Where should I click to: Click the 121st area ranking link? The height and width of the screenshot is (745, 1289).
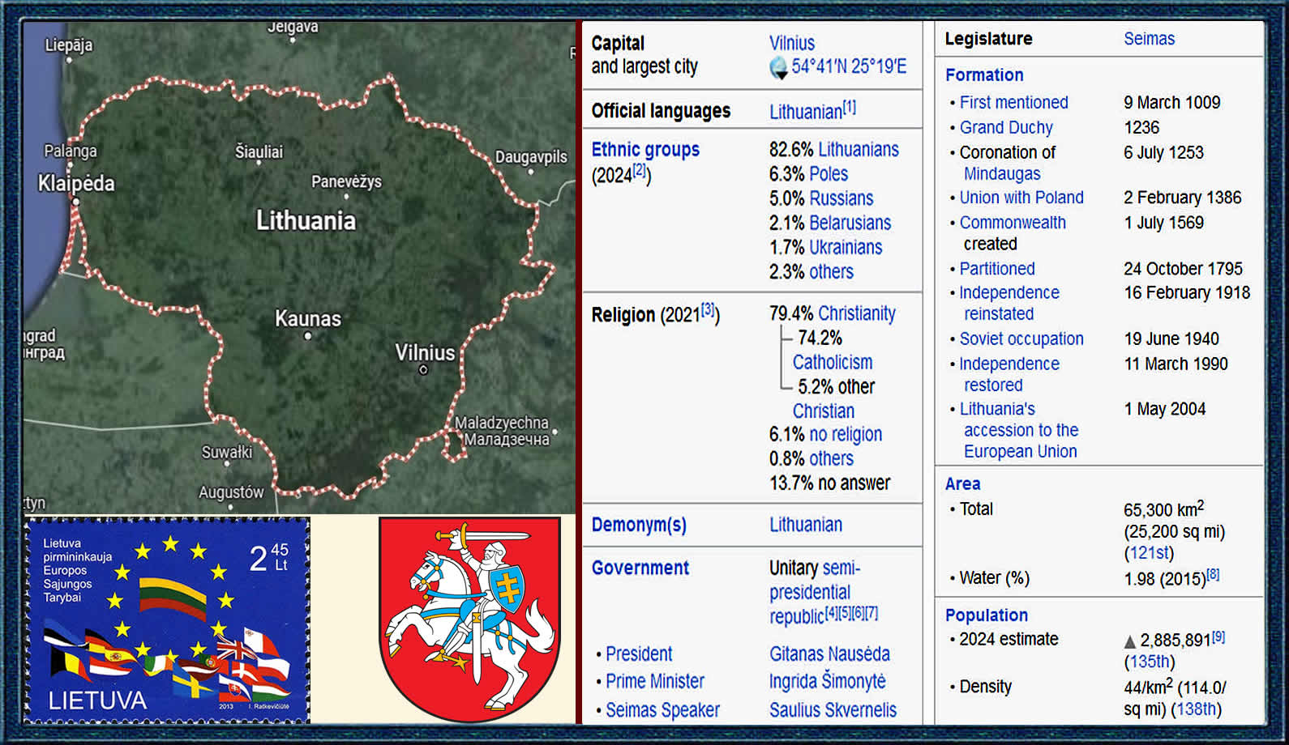click(1149, 553)
